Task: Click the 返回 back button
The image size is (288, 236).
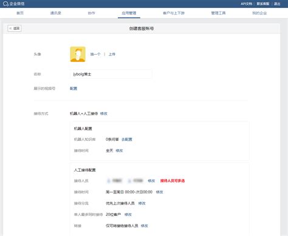Action: coord(15,29)
